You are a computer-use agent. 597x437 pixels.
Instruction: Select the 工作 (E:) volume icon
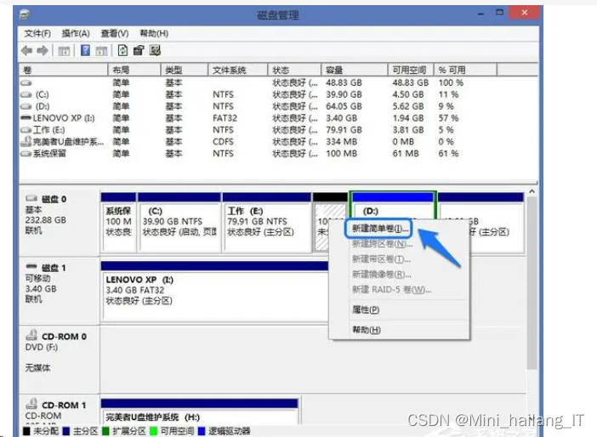[26, 130]
